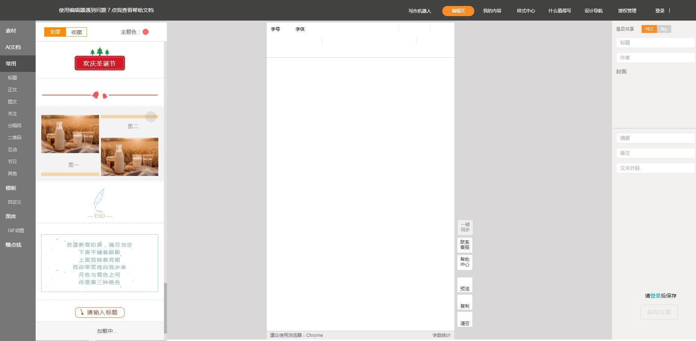Select the 图一 milk bottle image
This screenshot has width=696, height=341.
click(70, 134)
